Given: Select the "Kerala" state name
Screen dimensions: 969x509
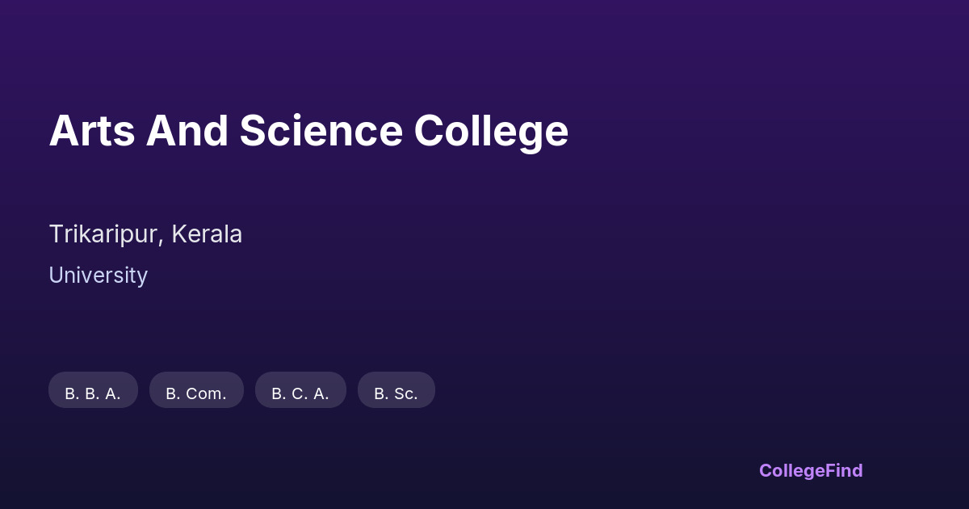Looking at the screenshot, I should (207, 233).
